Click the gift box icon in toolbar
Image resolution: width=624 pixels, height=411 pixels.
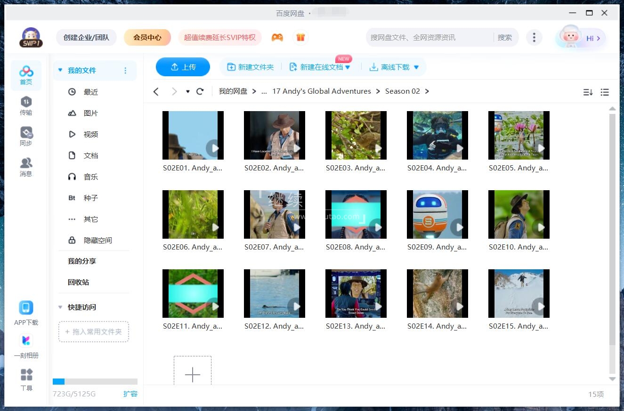300,36
